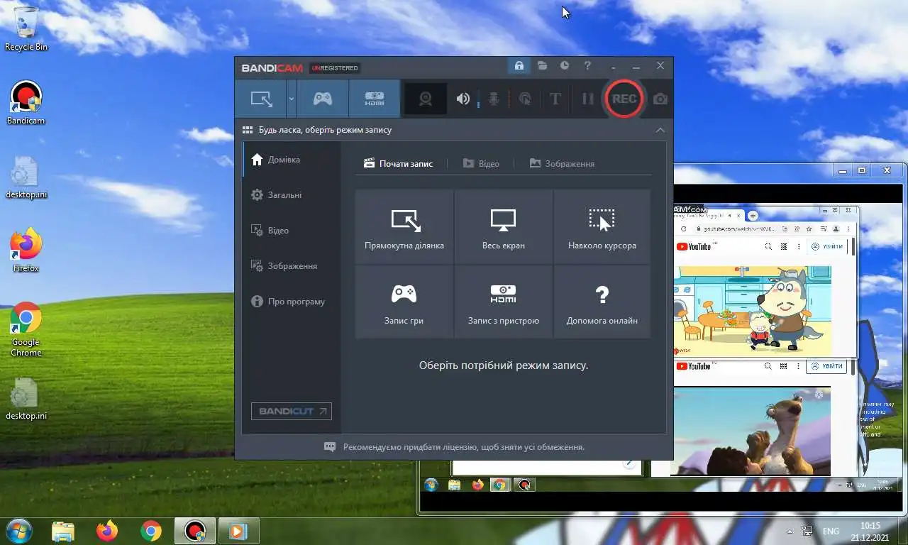Open help question mark in title bar
Screen dimensions: 908x545
[587, 65]
